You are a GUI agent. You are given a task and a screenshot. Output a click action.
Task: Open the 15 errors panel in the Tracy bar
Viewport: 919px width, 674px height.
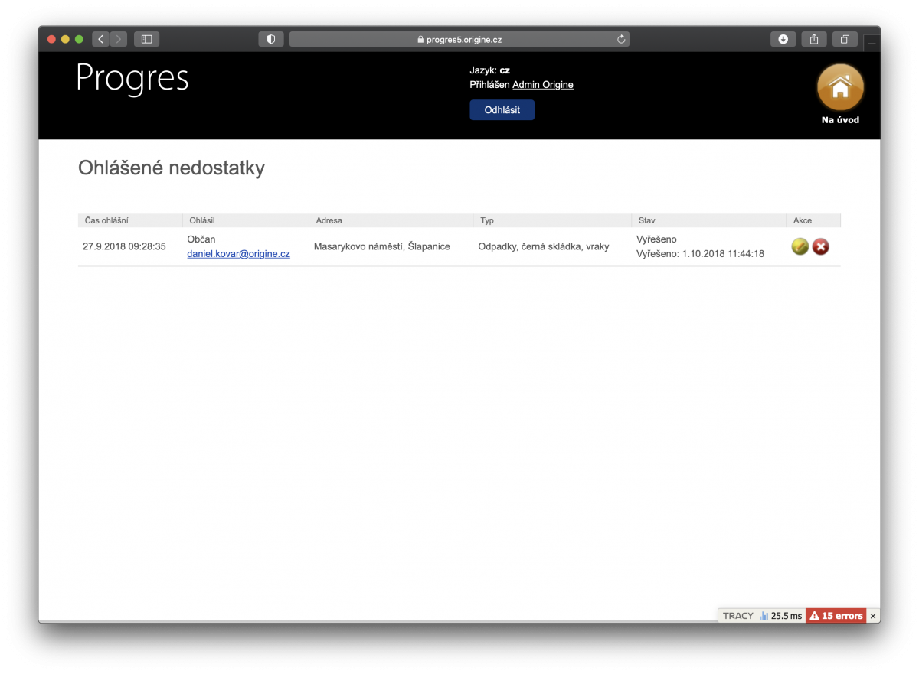[x=836, y=615]
